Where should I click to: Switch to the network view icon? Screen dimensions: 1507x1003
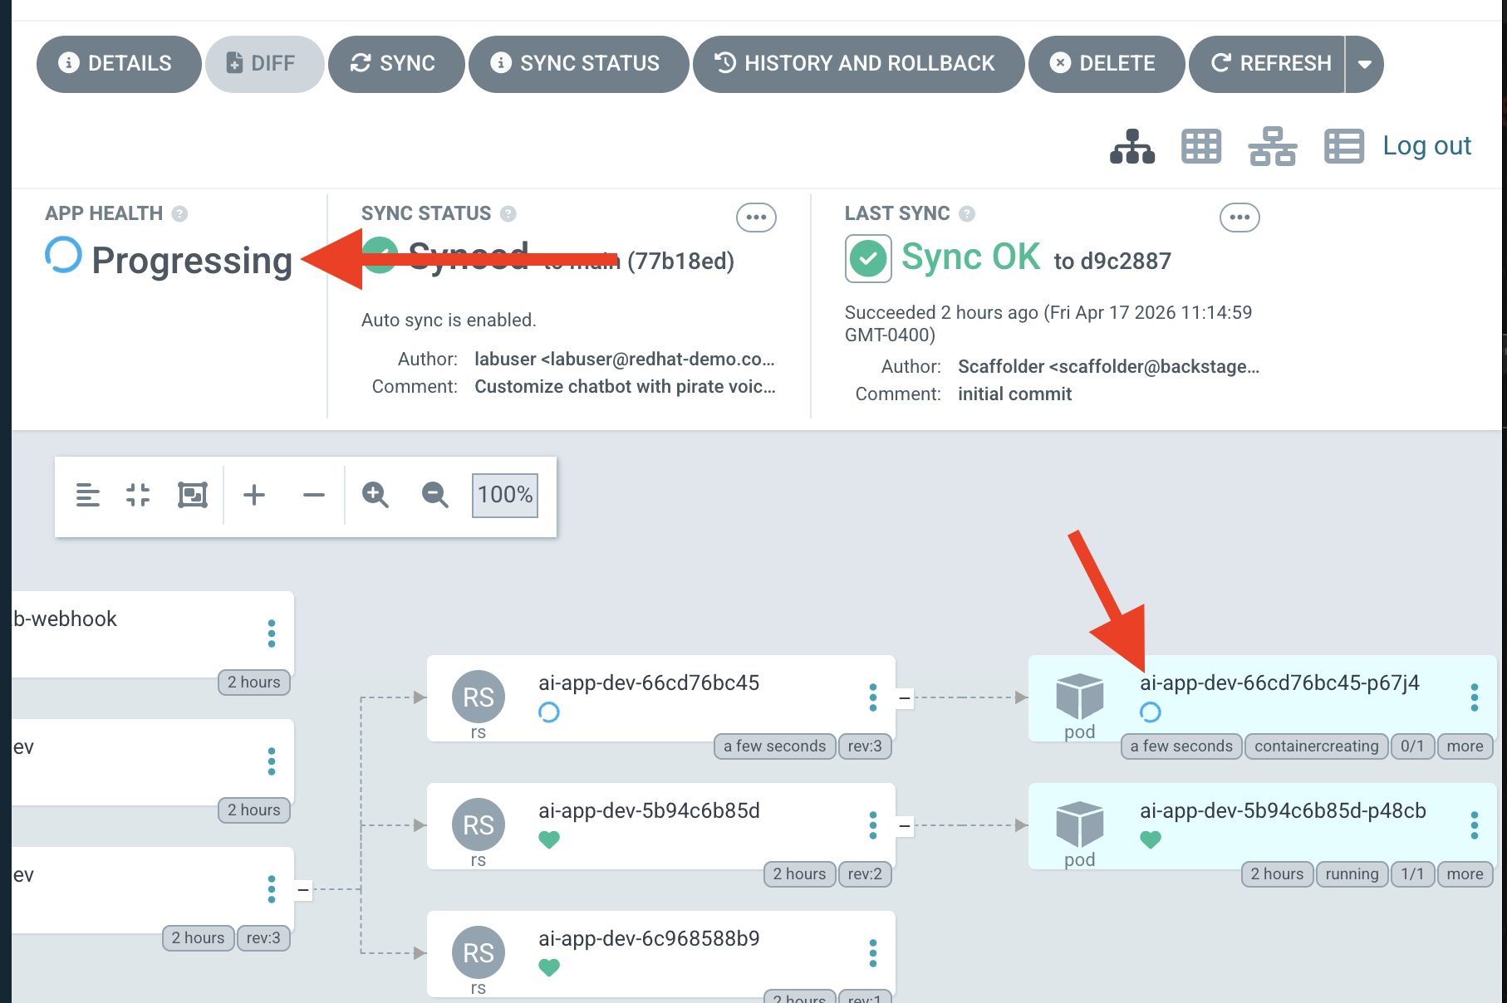(1271, 147)
